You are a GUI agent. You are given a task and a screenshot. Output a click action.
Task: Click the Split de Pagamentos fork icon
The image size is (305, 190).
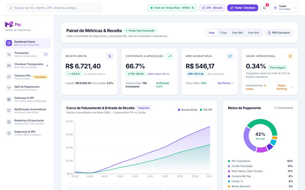click(x=9, y=88)
